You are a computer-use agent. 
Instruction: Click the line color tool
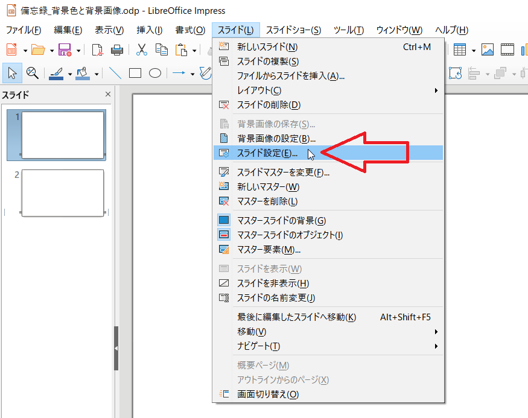tap(56, 73)
